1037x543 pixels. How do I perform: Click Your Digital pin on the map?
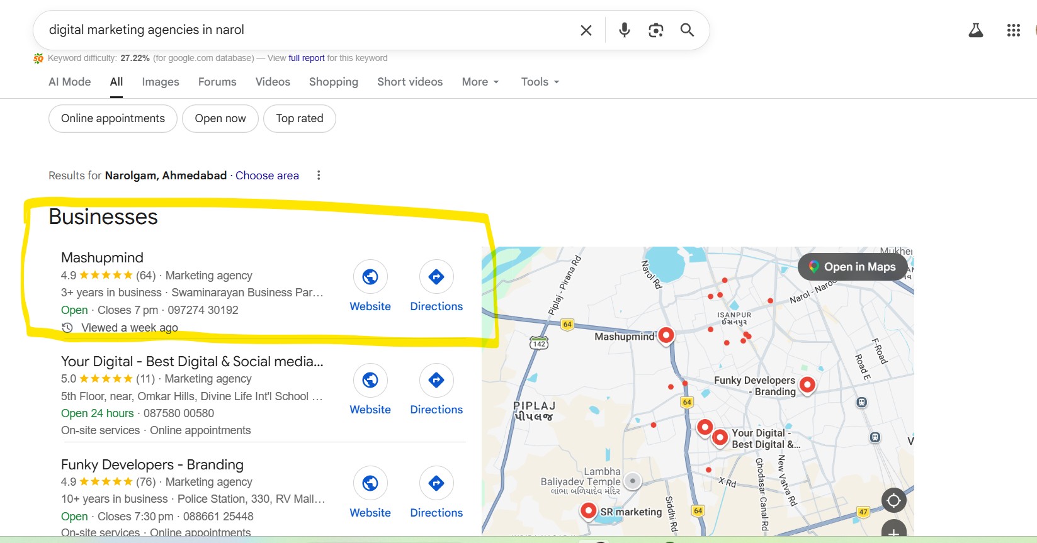pyautogui.click(x=720, y=437)
